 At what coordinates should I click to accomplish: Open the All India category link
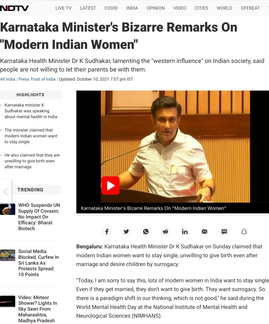click(x=8, y=79)
